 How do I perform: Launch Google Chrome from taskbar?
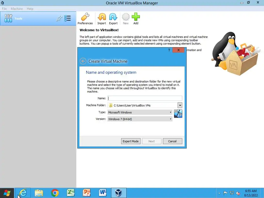tap(55, 193)
